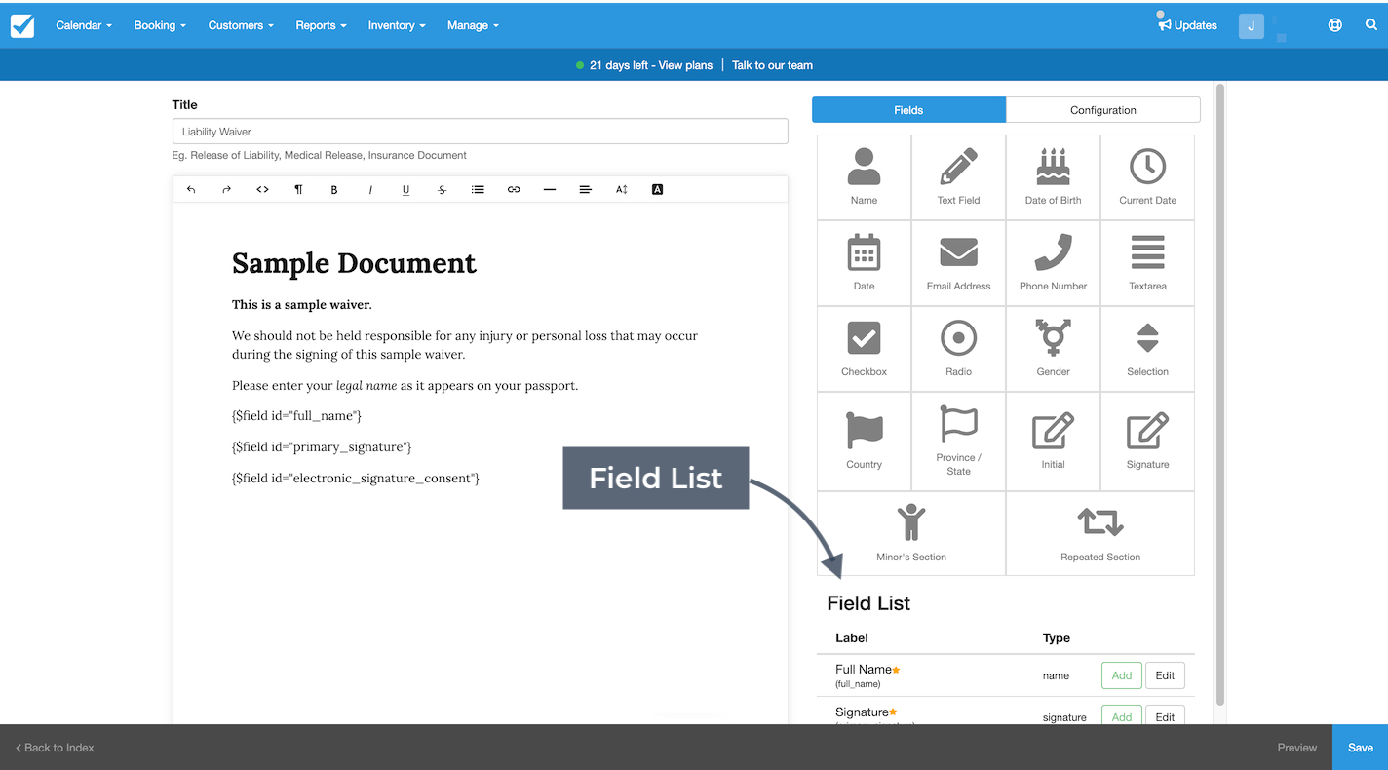The width and height of the screenshot is (1388, 770).
Task: Add a Minor's Section
Action: coord(911,533)
